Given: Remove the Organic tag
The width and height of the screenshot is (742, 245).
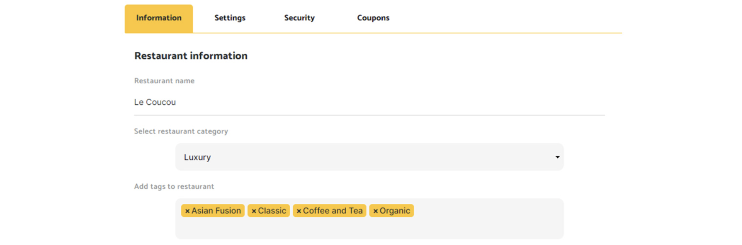Looking at the screenshot, I should [375, 211].
